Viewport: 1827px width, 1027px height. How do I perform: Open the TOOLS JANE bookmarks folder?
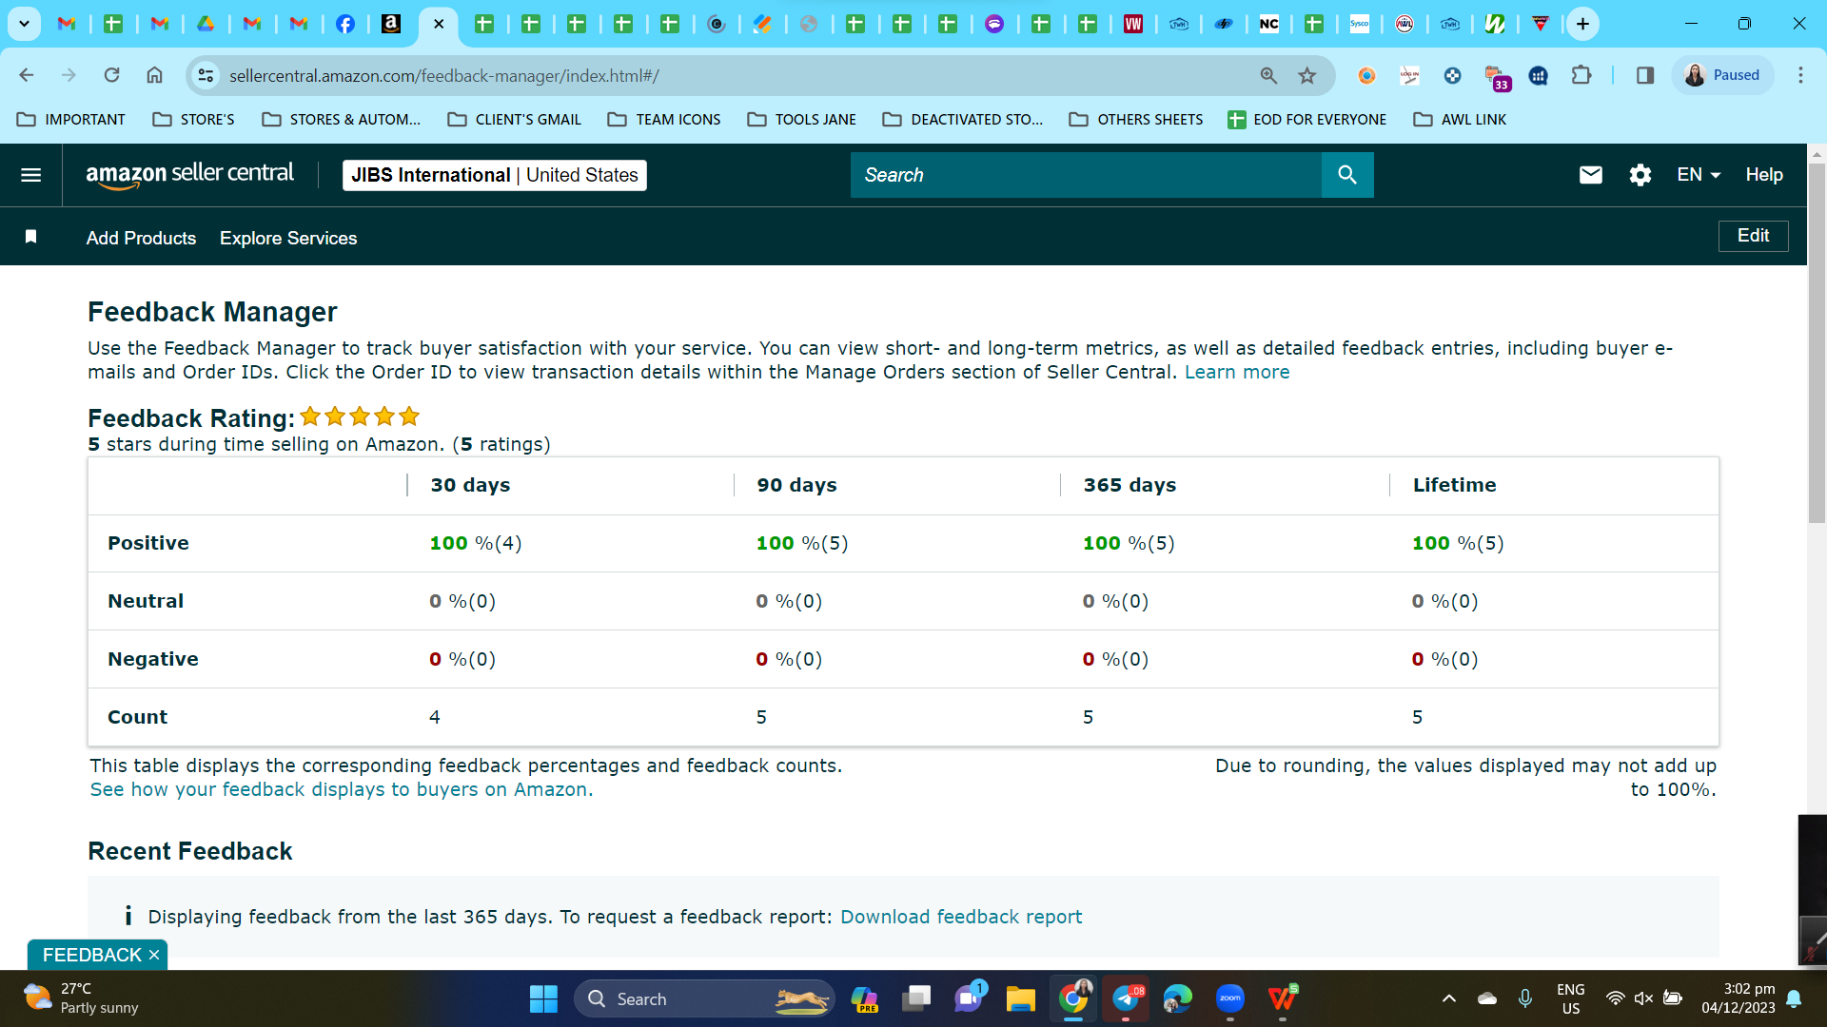[x=801, y=119]
